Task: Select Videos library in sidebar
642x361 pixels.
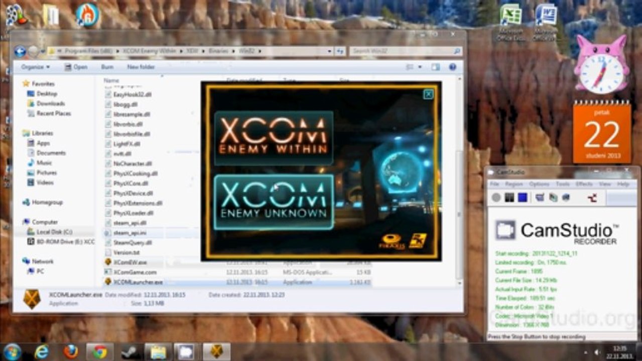Action: pyautogui.click(x=40, y=183)
